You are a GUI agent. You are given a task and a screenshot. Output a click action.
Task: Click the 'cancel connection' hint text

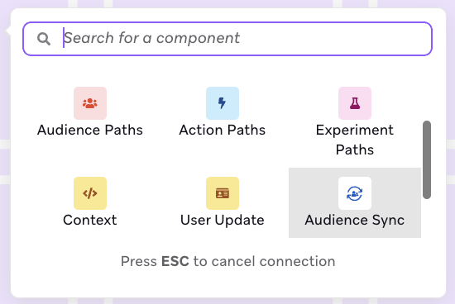[273, 261]
